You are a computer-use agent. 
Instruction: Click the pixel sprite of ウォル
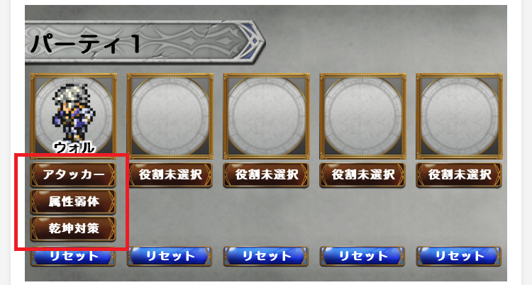click(74, 112)
